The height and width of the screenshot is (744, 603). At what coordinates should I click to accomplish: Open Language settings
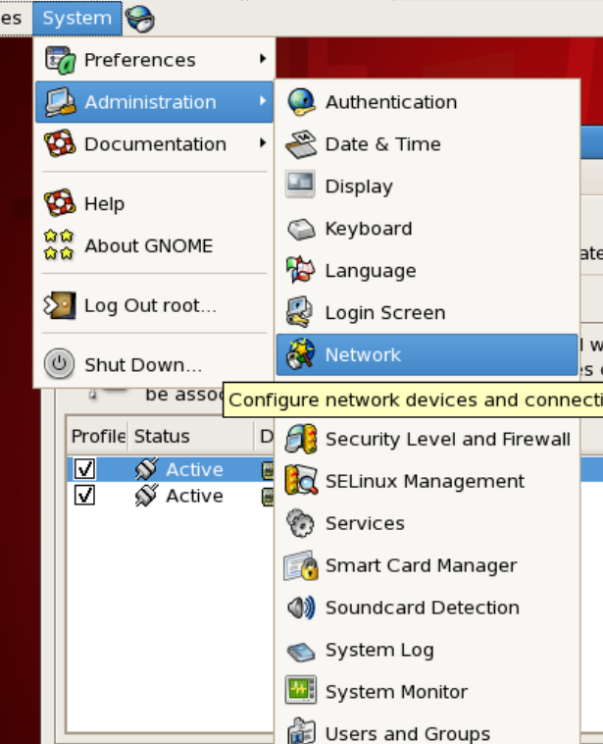pos(427,271)
